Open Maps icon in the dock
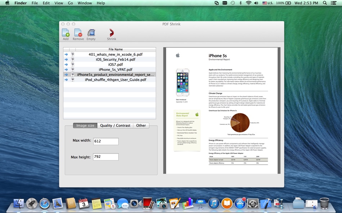The image size is (342, 213). pos(109,204)
